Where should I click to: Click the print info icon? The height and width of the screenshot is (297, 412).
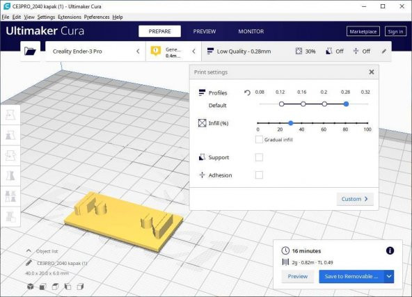[390, 250]
